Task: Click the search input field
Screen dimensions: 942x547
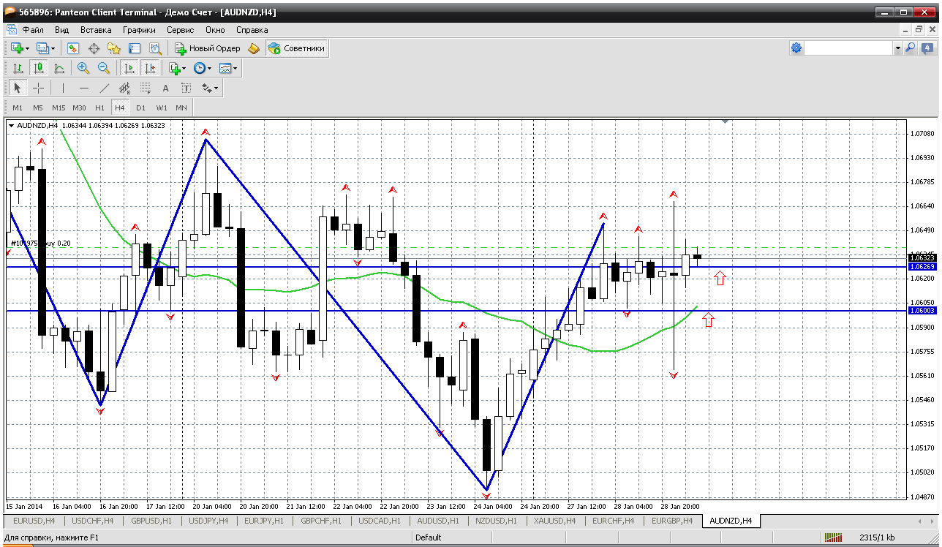Action: [x=849, y=48]
